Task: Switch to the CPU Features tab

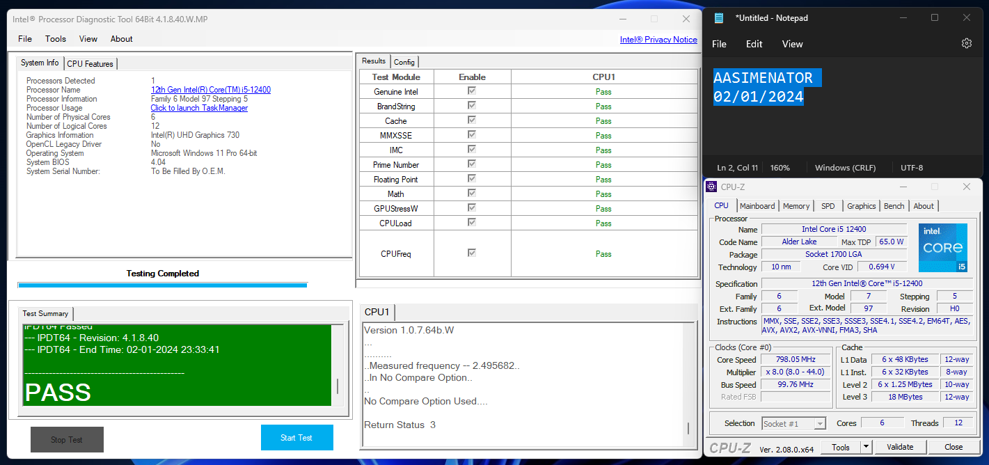Action: point(90,64)
